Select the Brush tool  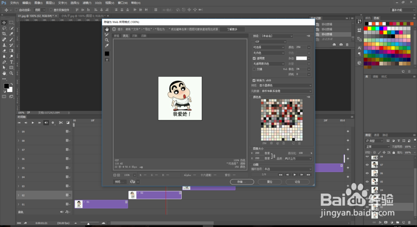click(11, 39)
